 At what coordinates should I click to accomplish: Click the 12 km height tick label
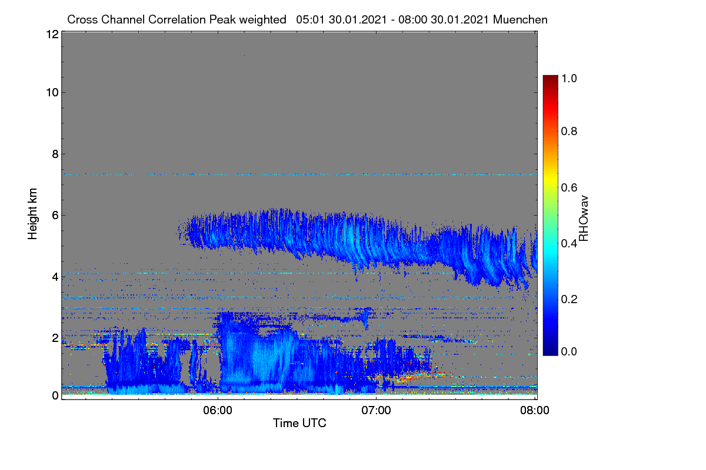coord(52,34)
